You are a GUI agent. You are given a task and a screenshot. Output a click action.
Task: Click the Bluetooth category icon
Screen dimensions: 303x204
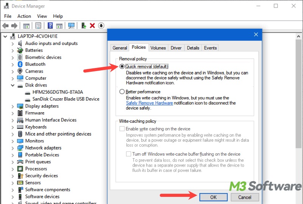pos(20,64)
